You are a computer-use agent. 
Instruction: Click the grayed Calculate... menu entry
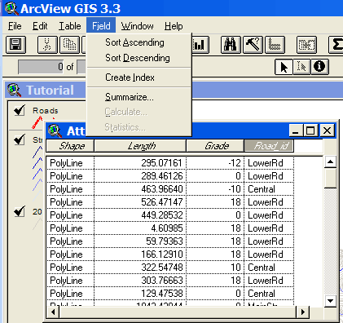click(x=139, y=112)
